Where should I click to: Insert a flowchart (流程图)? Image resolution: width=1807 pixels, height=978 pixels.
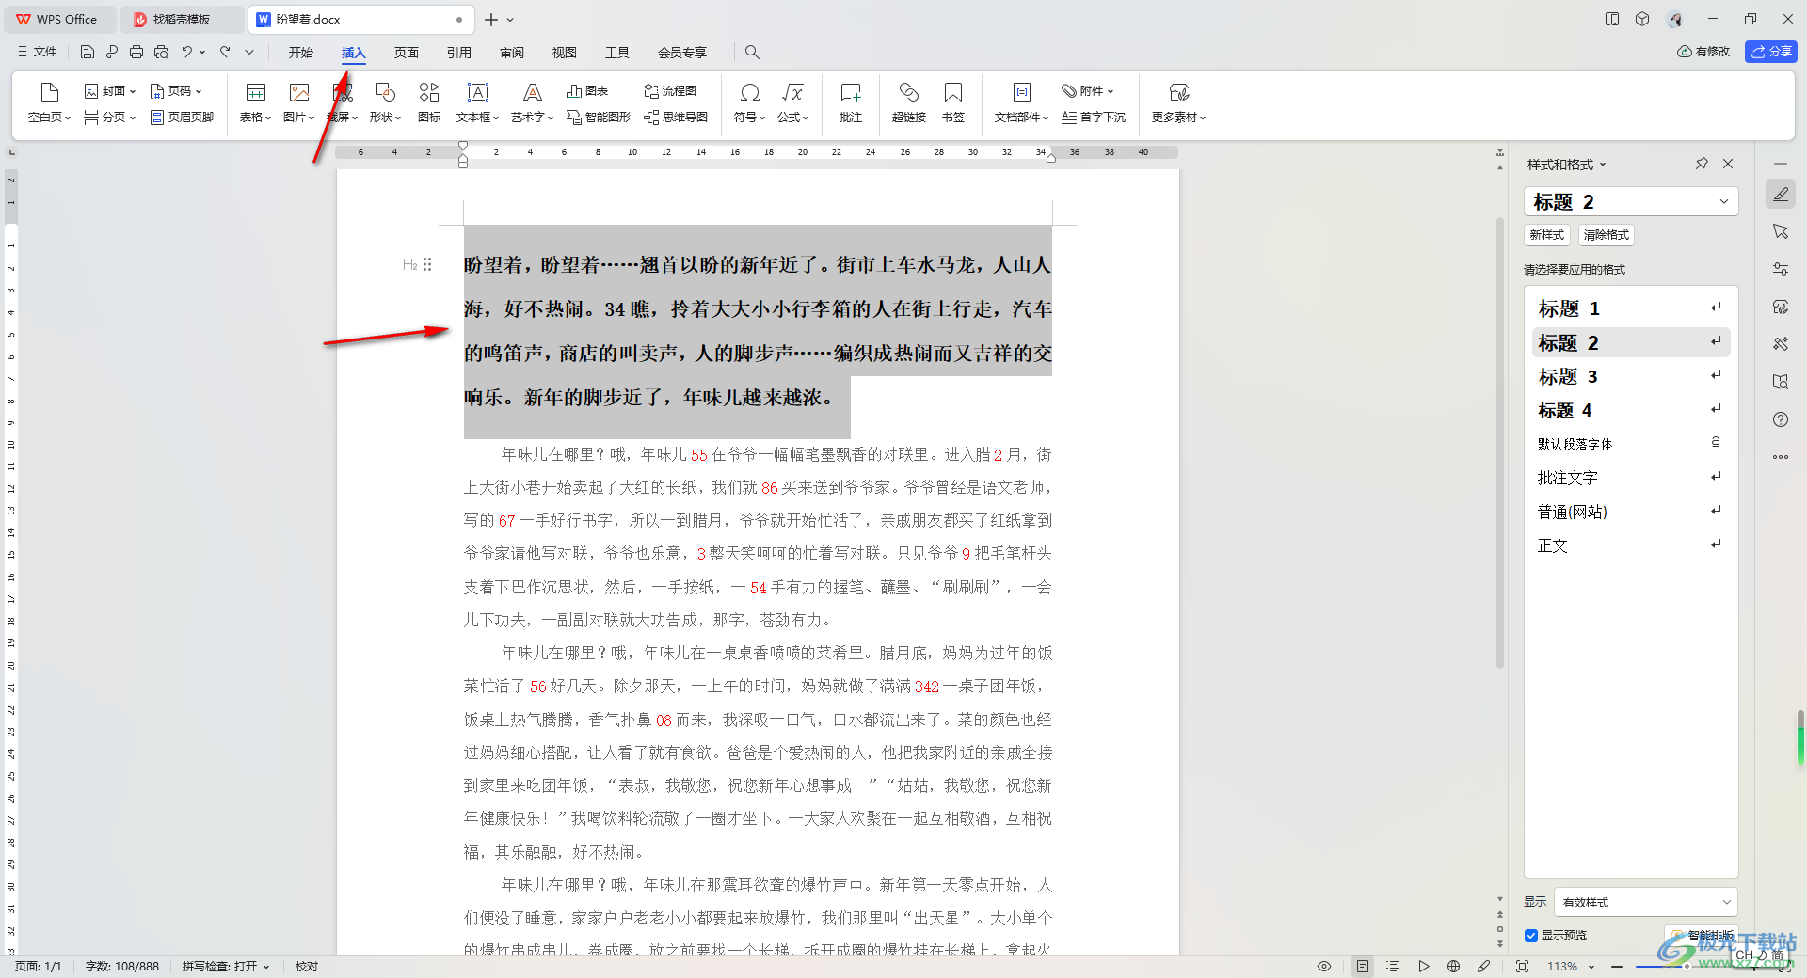point(670,91)
